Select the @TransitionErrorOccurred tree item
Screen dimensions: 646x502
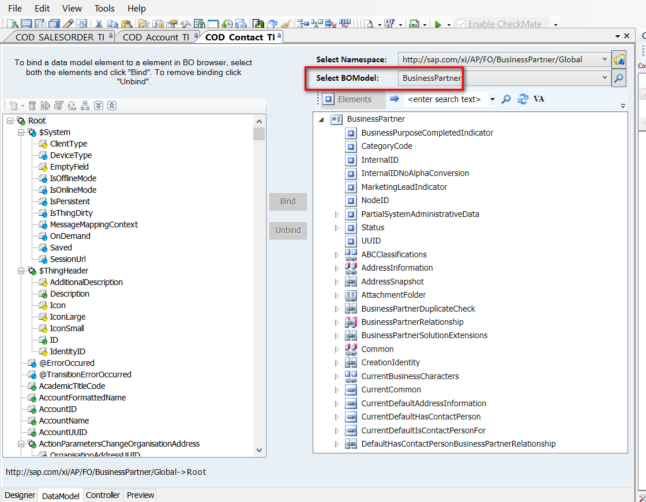[x=85, y=374]
